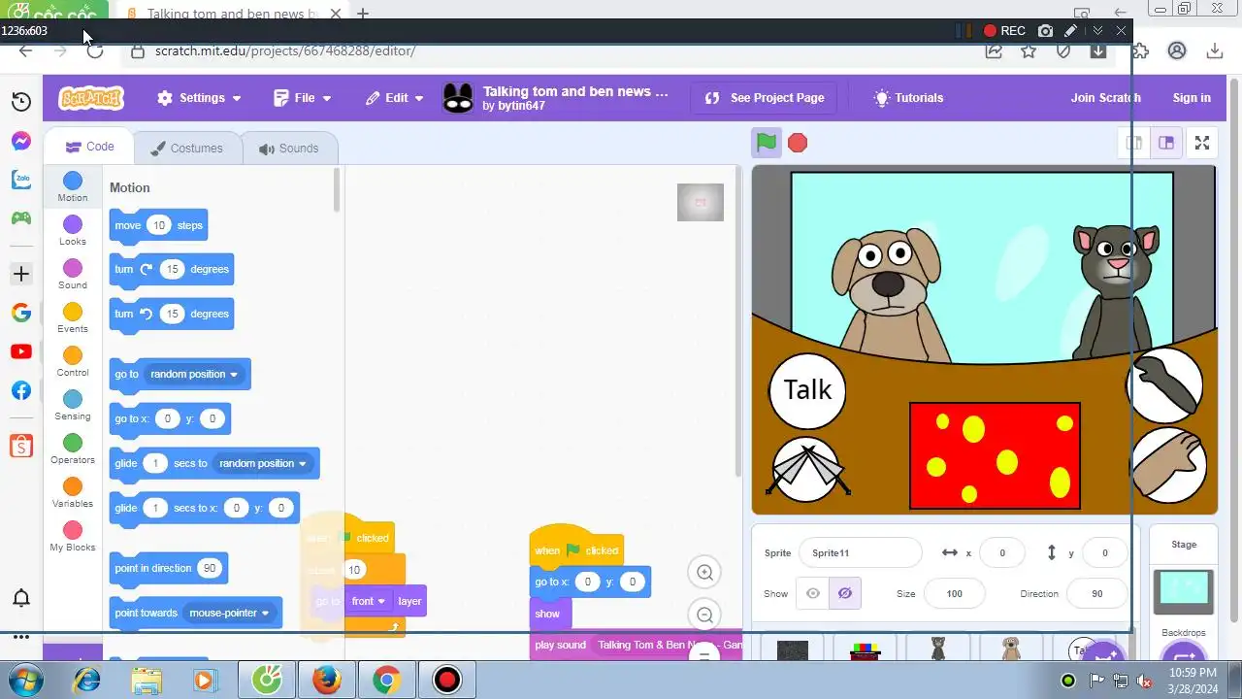Click the move 10 steps block

click(158, 225)
